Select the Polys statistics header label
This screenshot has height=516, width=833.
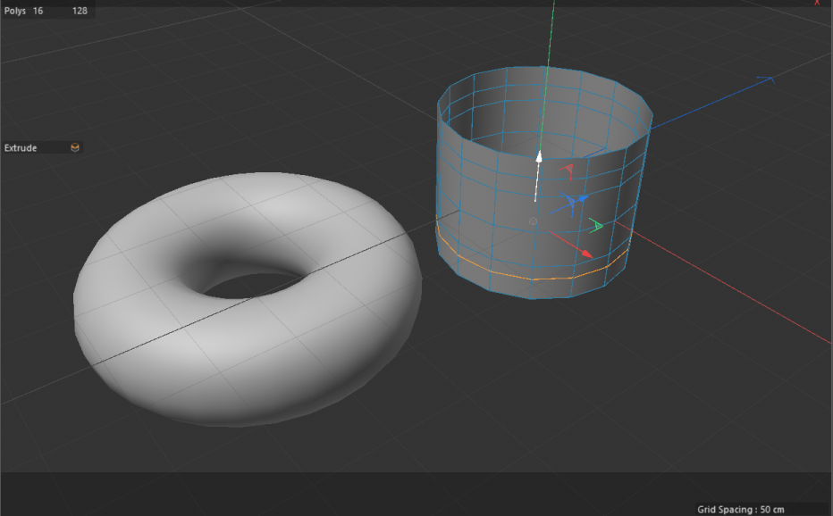point(15,12)
